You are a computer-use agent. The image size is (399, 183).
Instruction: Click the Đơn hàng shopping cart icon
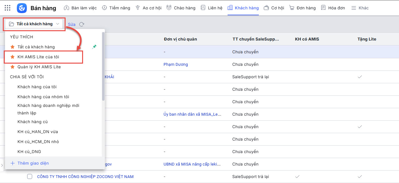click(x=292, y=8)
